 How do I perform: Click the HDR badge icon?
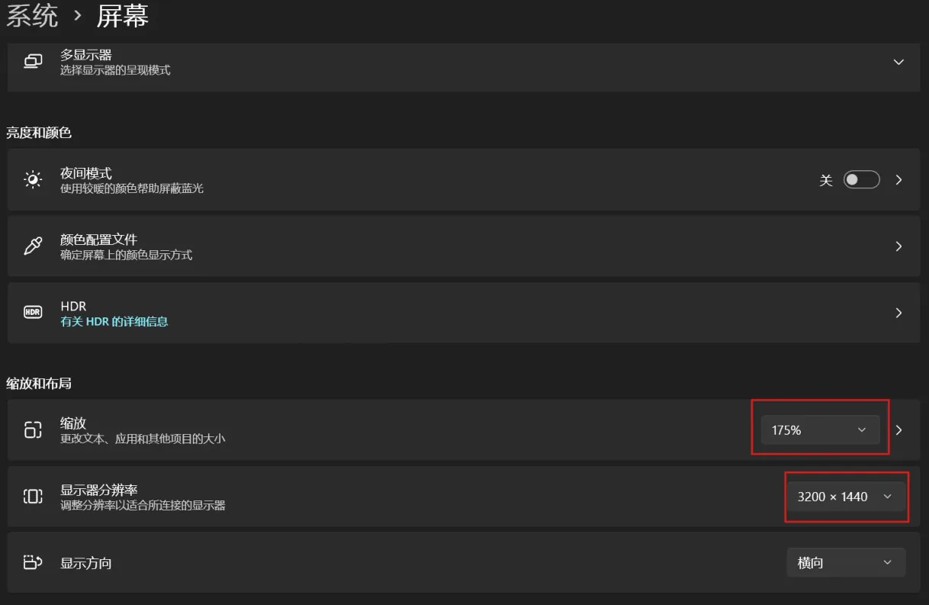pyautogui.click(x=33, y=313)
